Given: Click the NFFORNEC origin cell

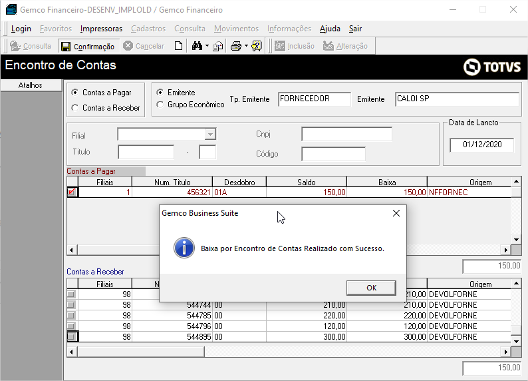Looking at the screenshot, I should 469,192.
